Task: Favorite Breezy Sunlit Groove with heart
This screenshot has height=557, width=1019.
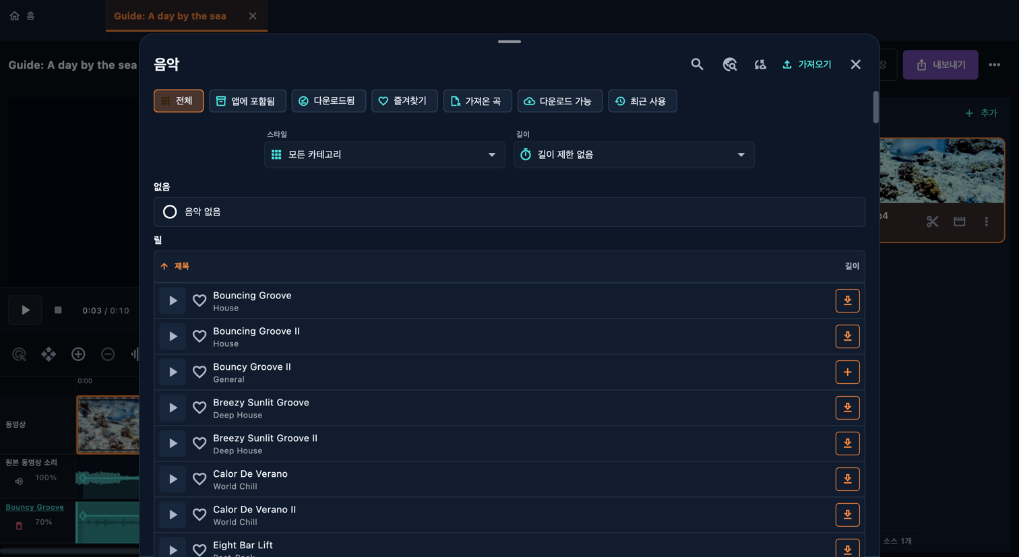Action: point(199,407)
